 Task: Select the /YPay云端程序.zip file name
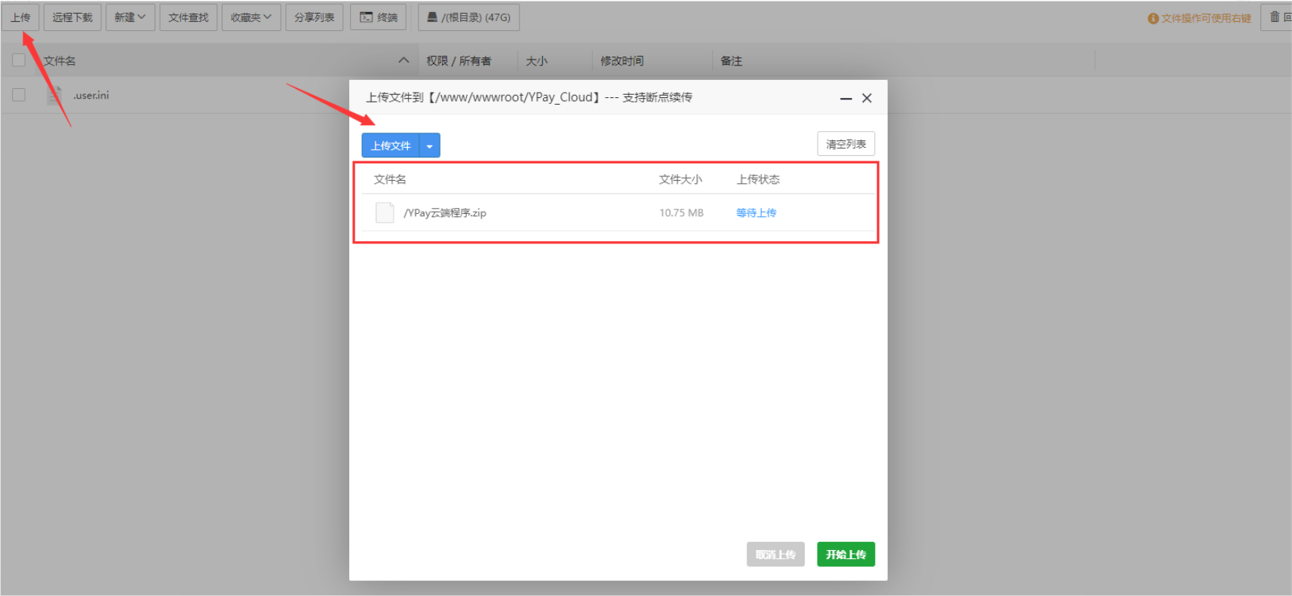click(x=445, y=213)
